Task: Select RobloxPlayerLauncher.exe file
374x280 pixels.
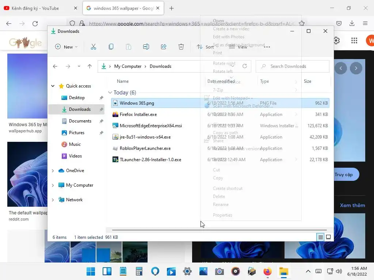Action: click(x=145, y=148)
